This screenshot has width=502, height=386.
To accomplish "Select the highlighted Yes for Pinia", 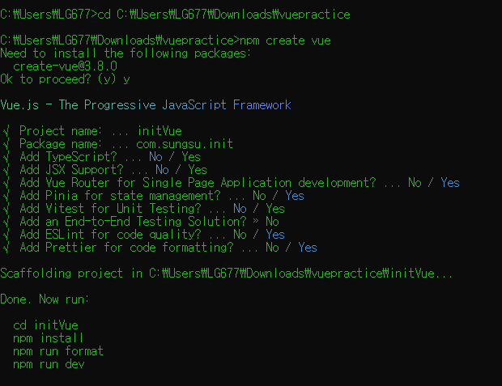I will click(x=295, y=196).
